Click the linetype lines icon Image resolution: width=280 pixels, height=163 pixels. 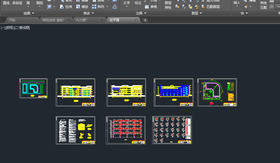(x=272, y=7)
